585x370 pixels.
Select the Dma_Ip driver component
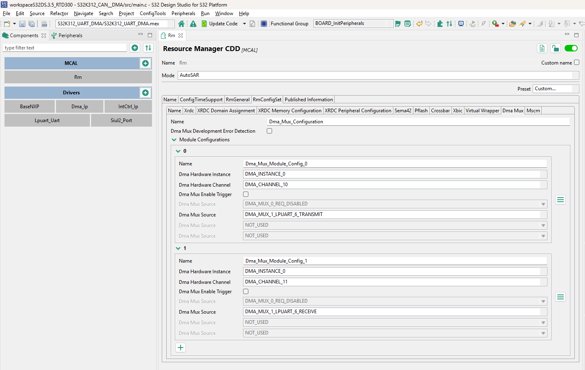(x=80, y=107)
